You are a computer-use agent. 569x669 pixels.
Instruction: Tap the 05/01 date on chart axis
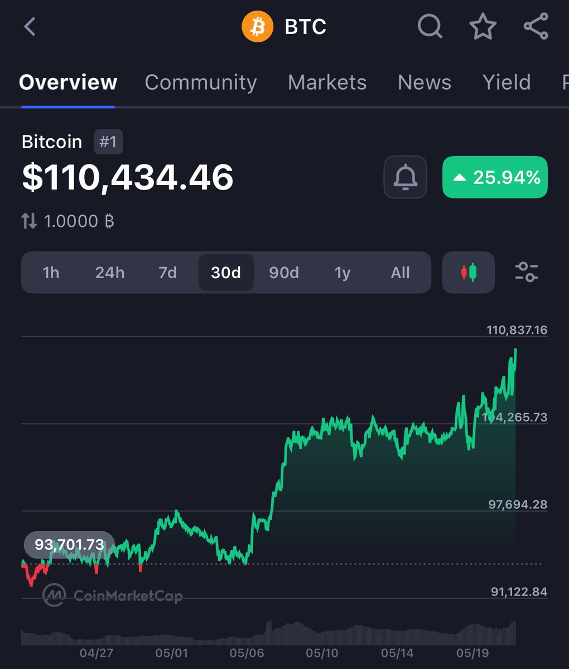pyautogui.click(x=172, y=653)
